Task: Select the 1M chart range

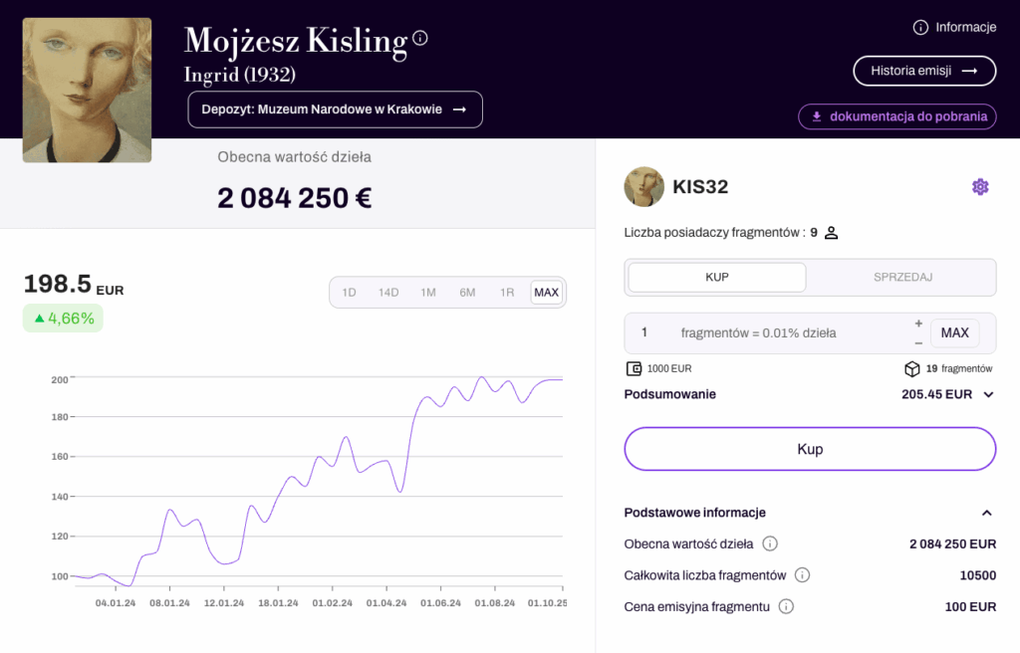Action: click(428, 293)
